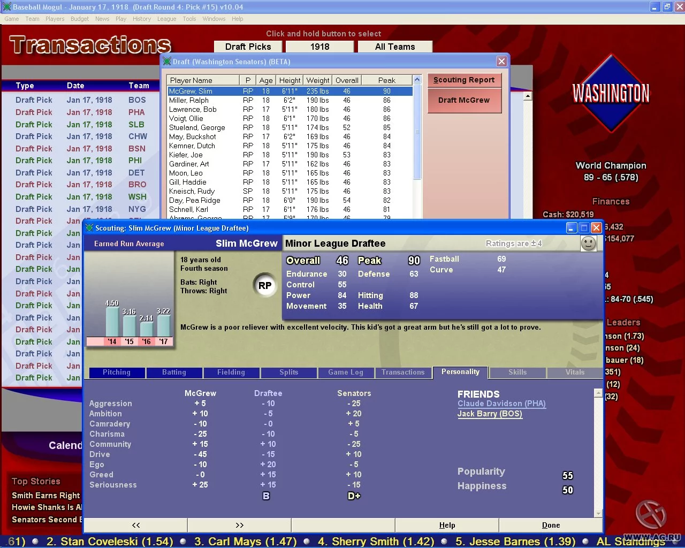Switch to the Transactions tab in Scouting
The image size is (685, 548).
pyautogui.click(x=403, y=372)
